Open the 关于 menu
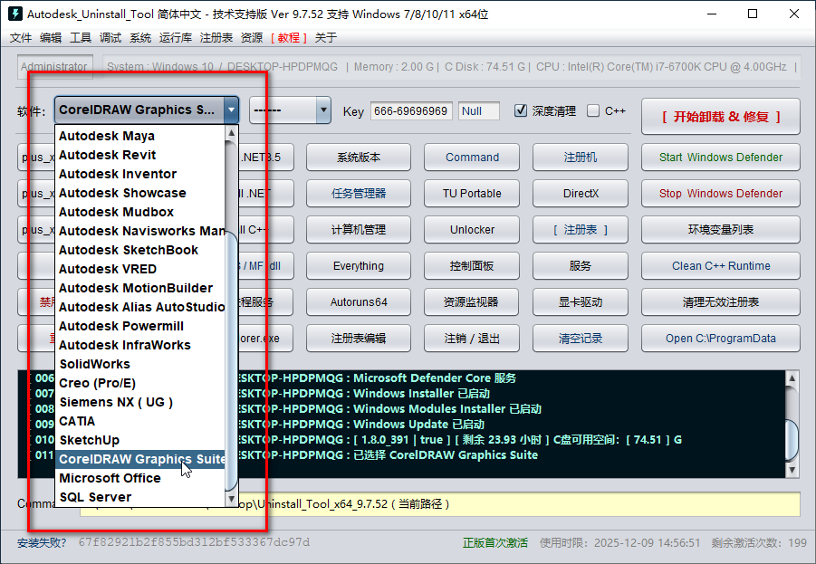This screenshot has height=564, width=816. click(326, 38)
